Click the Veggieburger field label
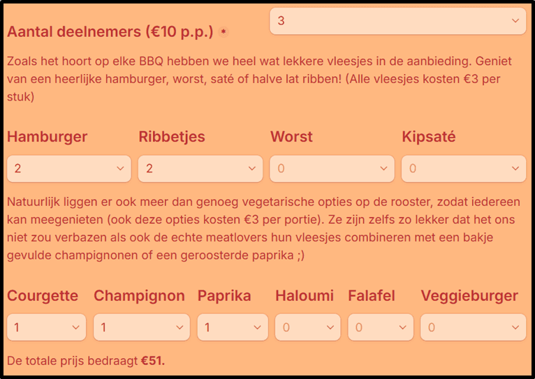The height and width of the screenshot is (379, 535). pos(469,296)
